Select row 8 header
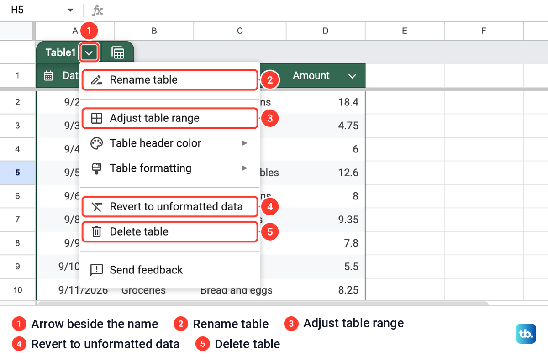 tap(18, 243)
